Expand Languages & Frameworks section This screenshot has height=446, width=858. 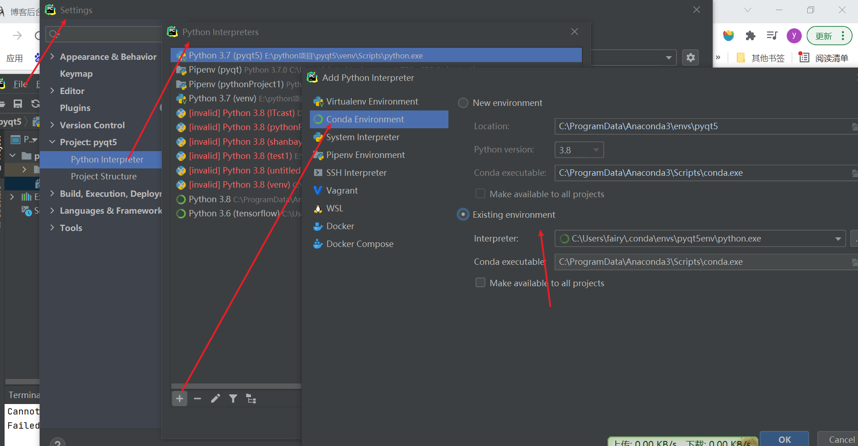point(52,210)
